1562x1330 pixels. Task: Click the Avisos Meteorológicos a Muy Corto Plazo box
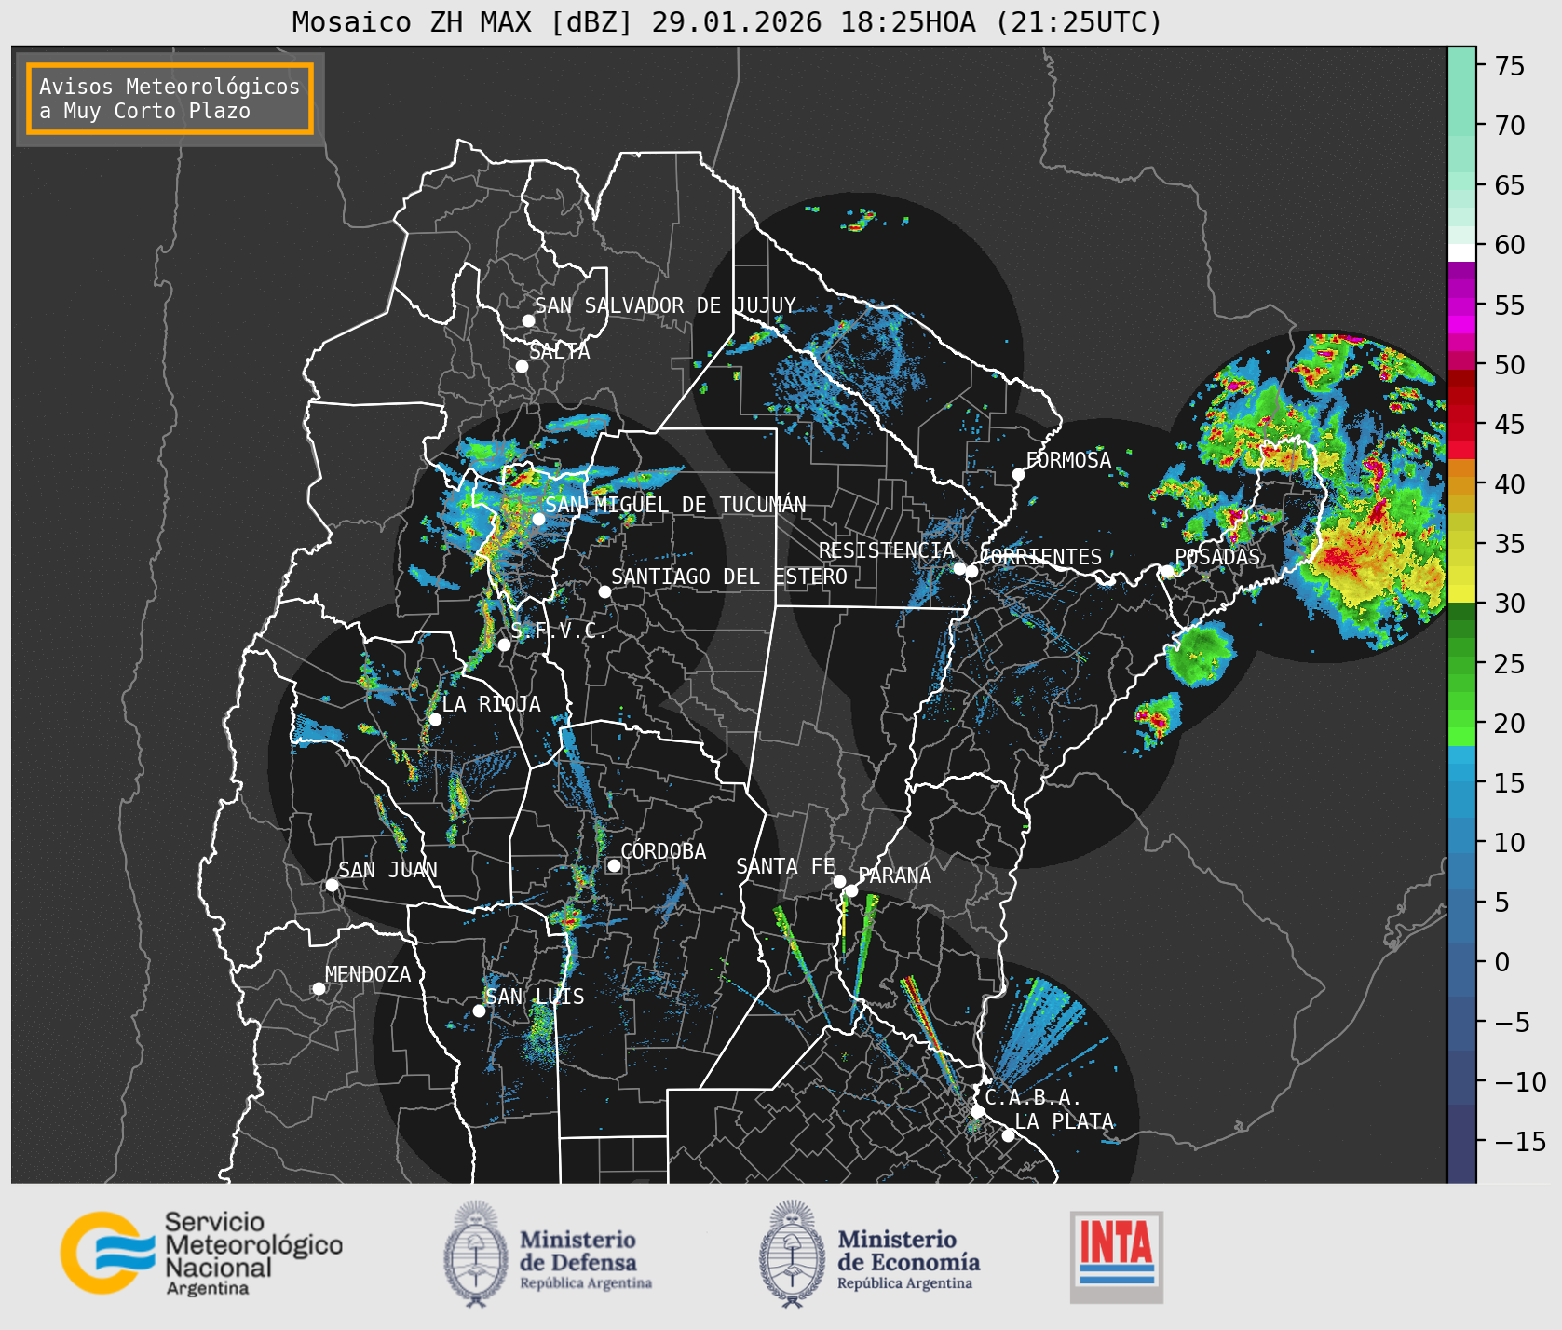coord(170,99)
